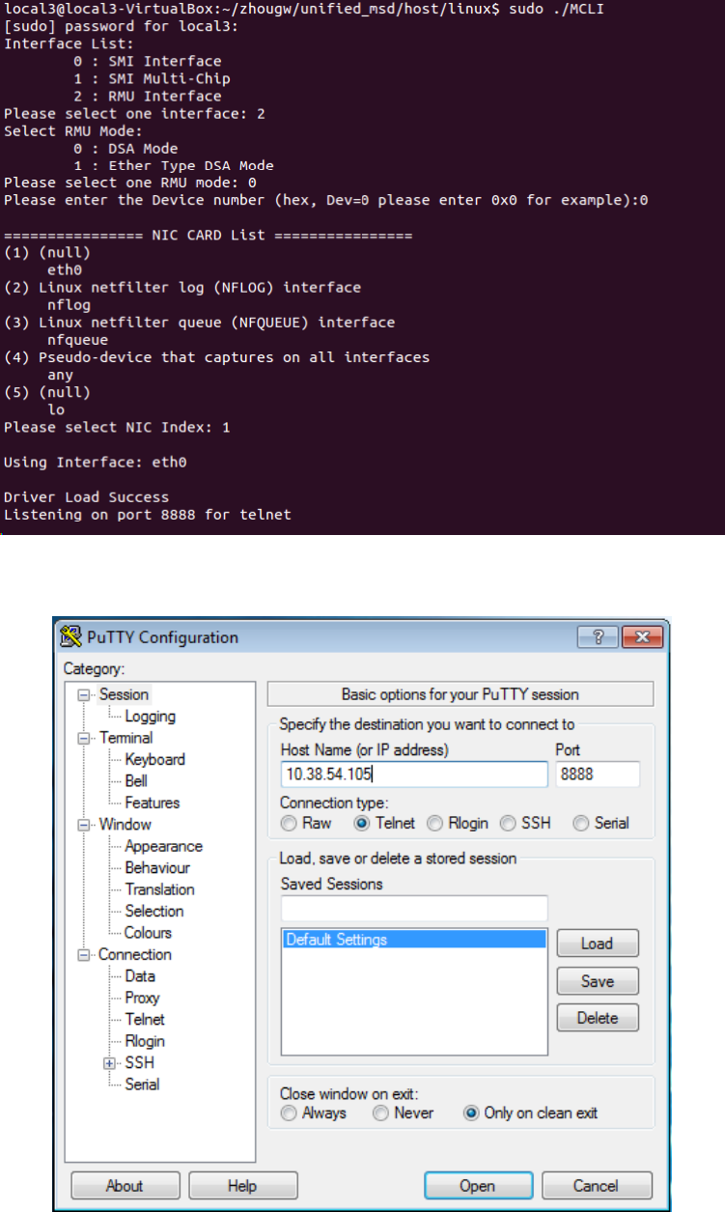The height and width of the screenshot is (1212, 725).
Task: Collapse the Connection tree node
Action: (84, 955)
